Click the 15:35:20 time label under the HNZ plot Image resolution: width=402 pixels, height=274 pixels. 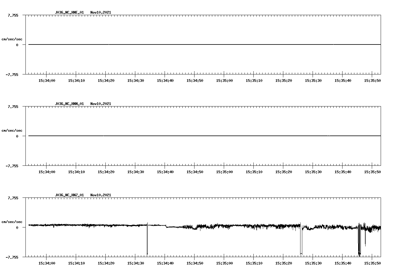point(284,263)
